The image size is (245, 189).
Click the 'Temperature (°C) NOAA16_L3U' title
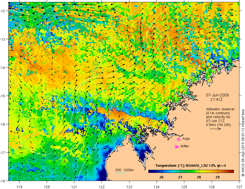181,166
